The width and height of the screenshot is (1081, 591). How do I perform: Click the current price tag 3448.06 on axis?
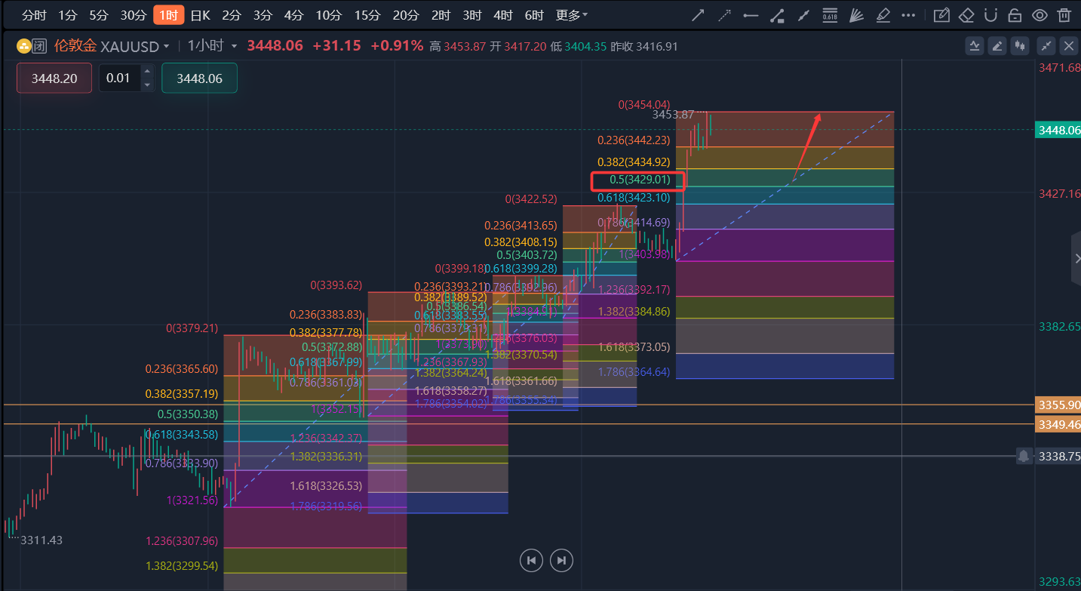pos(1058,130)
